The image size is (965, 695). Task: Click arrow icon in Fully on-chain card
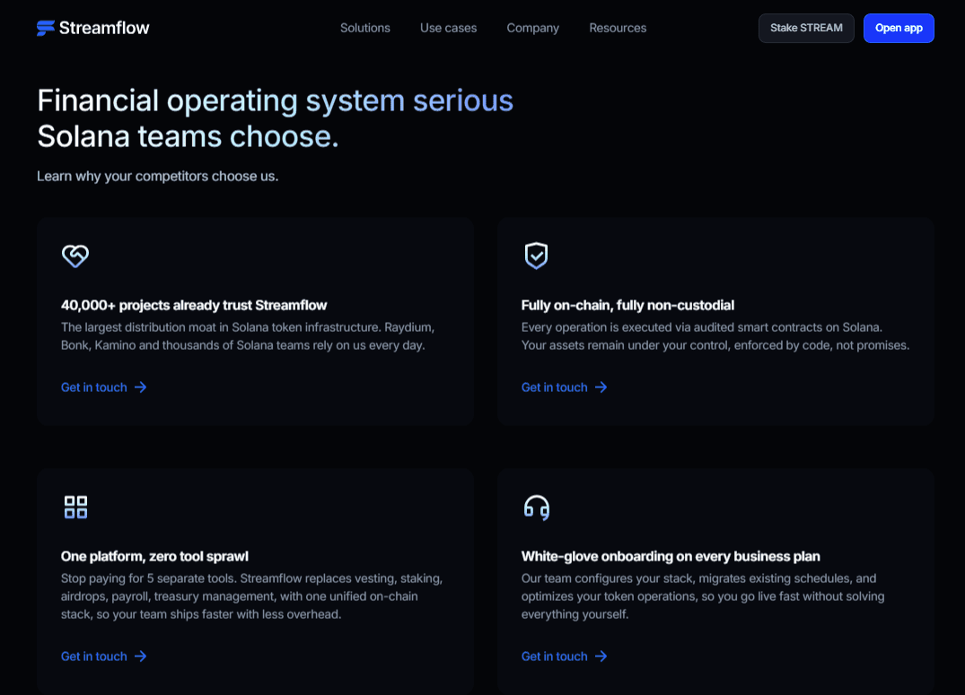(601, 387)
